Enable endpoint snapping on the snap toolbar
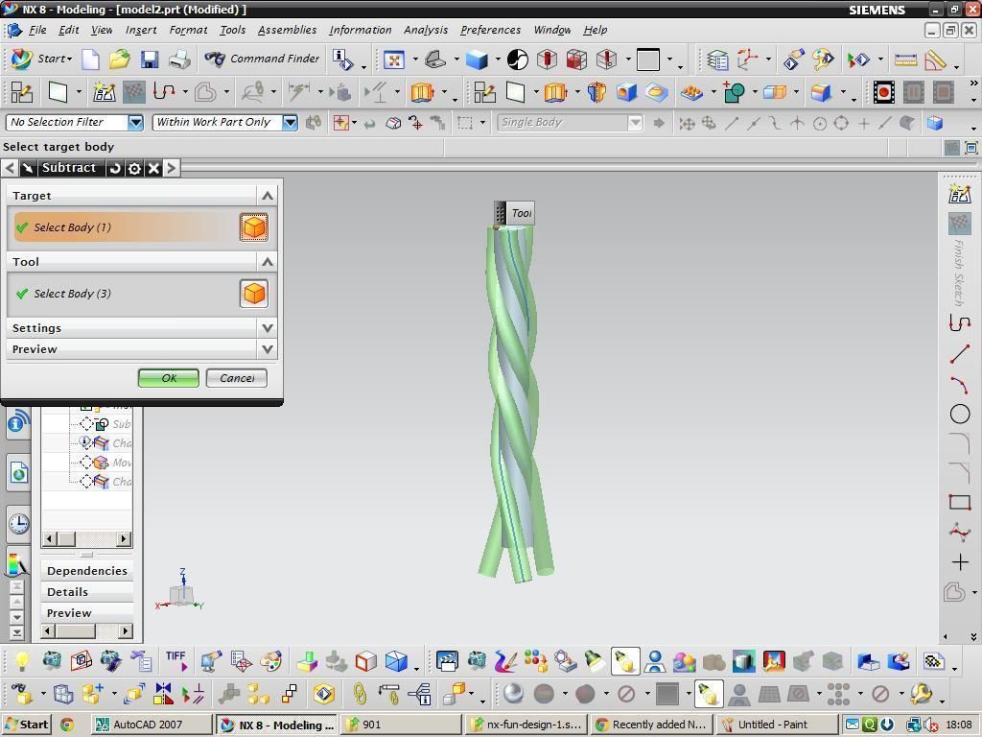This screenshot has height=737, width=982. pos(731,123)
